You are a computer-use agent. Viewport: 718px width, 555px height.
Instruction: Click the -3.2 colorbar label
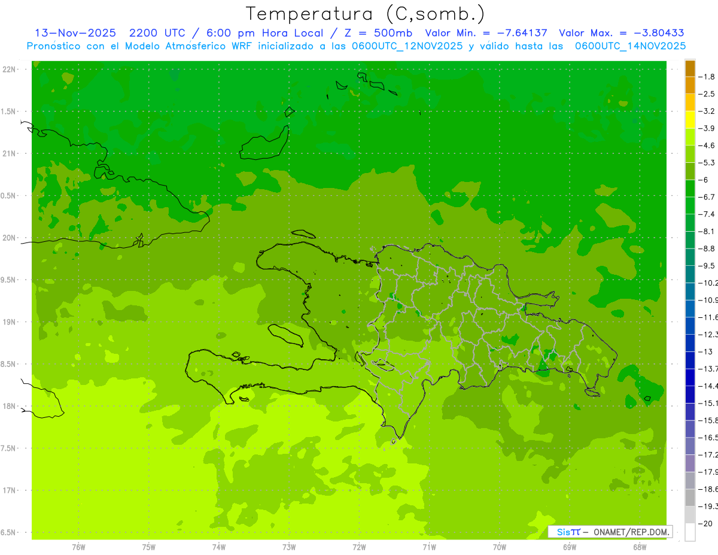point(706,111)
